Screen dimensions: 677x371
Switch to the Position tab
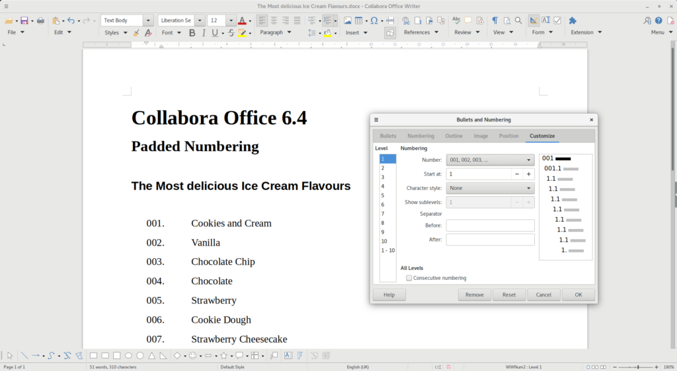pos(508,136)
